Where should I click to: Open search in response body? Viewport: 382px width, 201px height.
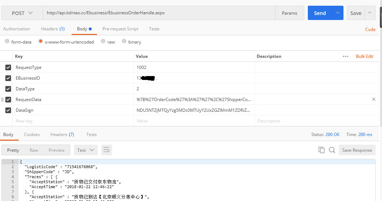click(x=332, y=150)
